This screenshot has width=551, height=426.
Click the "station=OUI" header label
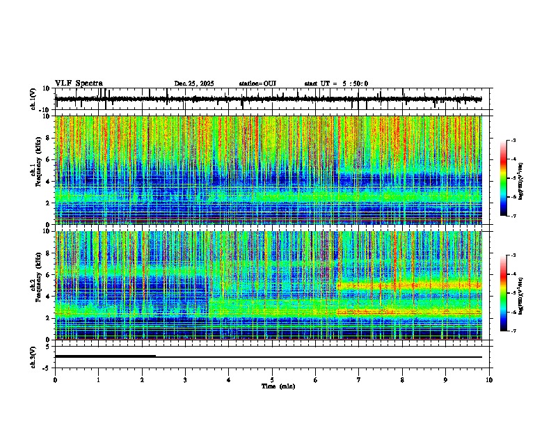click(257, 84)
